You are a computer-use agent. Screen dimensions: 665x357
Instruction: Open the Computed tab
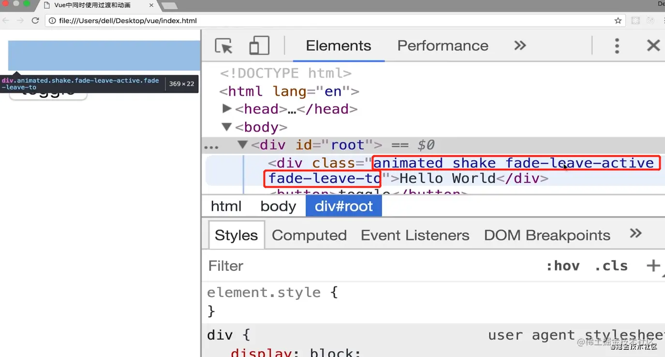[309, 235]
